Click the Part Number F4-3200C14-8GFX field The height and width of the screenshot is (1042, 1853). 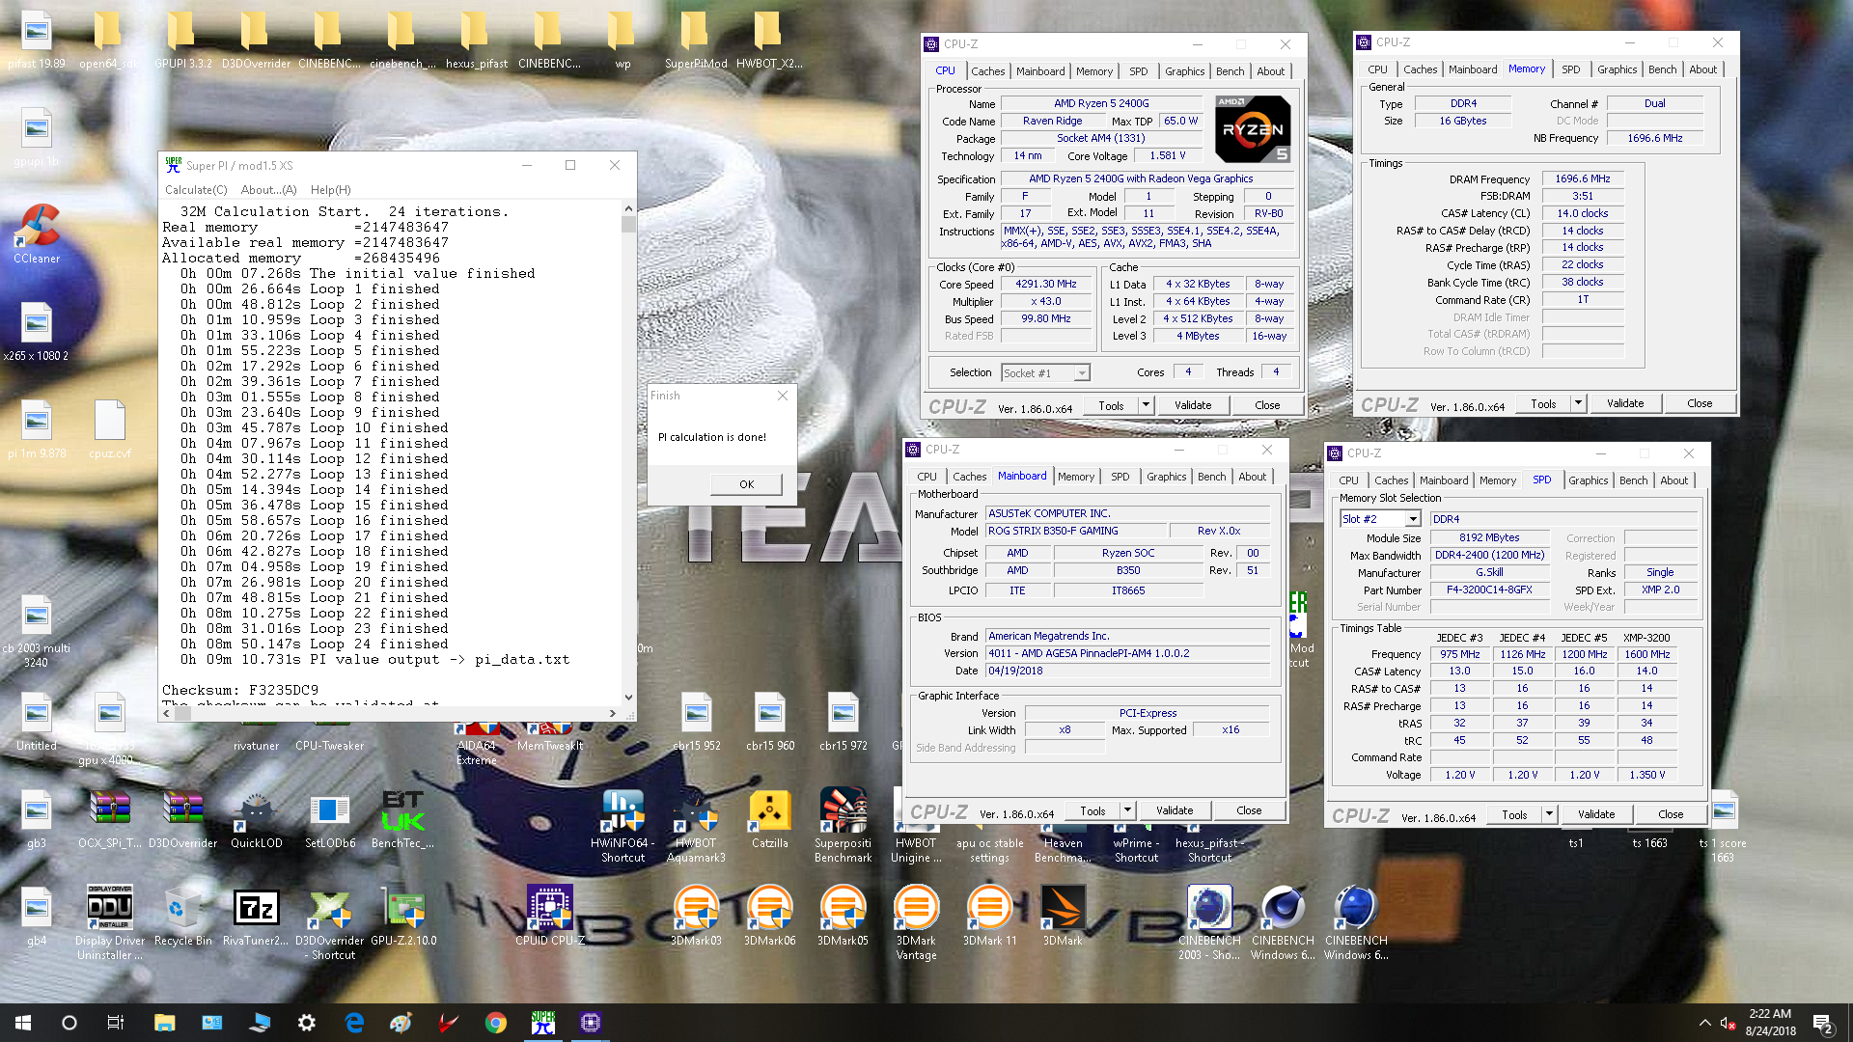(1489, 590)
